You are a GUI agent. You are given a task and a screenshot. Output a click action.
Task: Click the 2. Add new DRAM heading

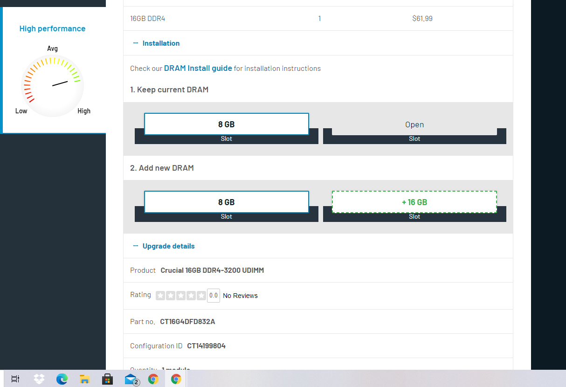click(x=162, y=168)
